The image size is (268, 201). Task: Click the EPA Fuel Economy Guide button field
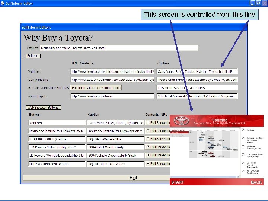[x=57, y=139]
